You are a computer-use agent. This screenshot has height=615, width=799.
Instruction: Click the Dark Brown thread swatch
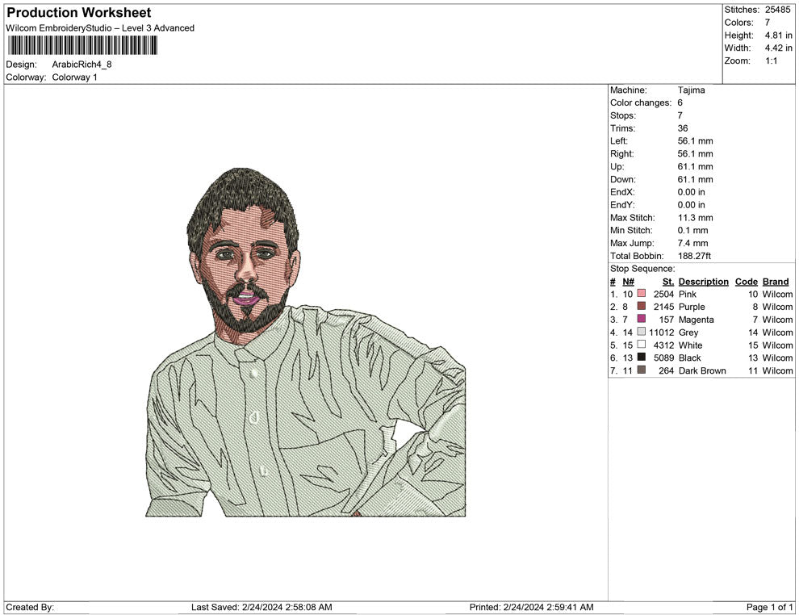pyautogui.click(x=642, y=370)
